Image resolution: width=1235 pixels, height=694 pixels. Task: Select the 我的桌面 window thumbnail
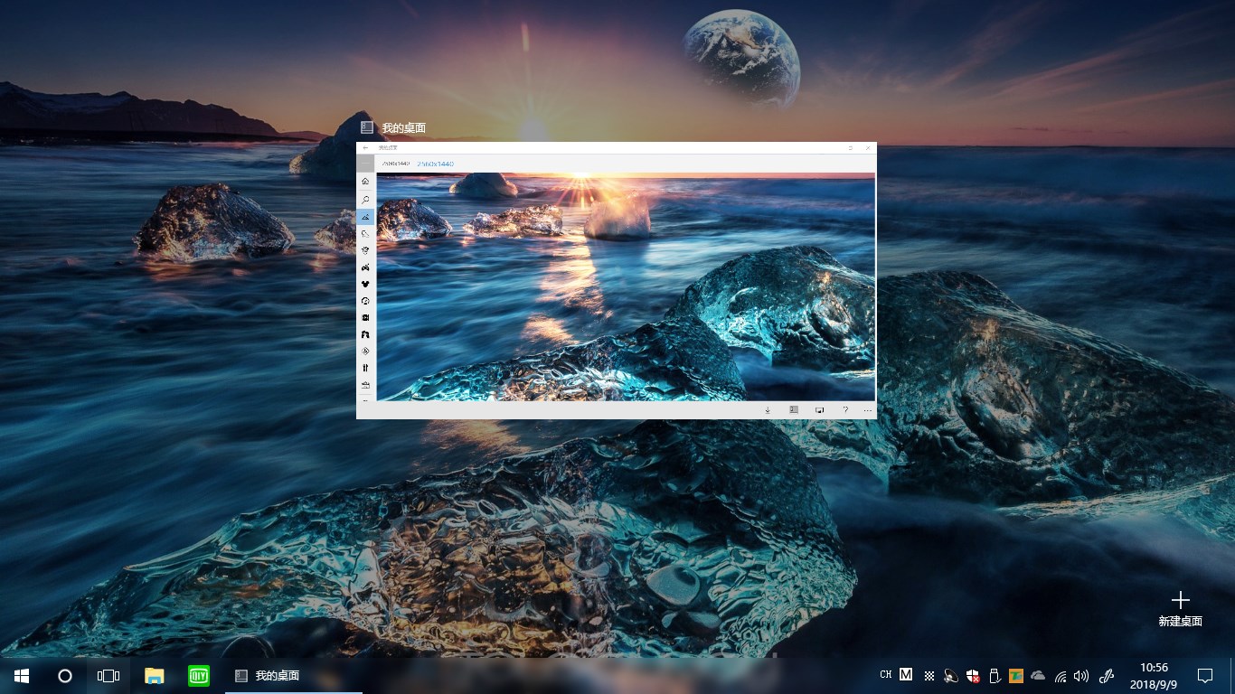[617, 280]
